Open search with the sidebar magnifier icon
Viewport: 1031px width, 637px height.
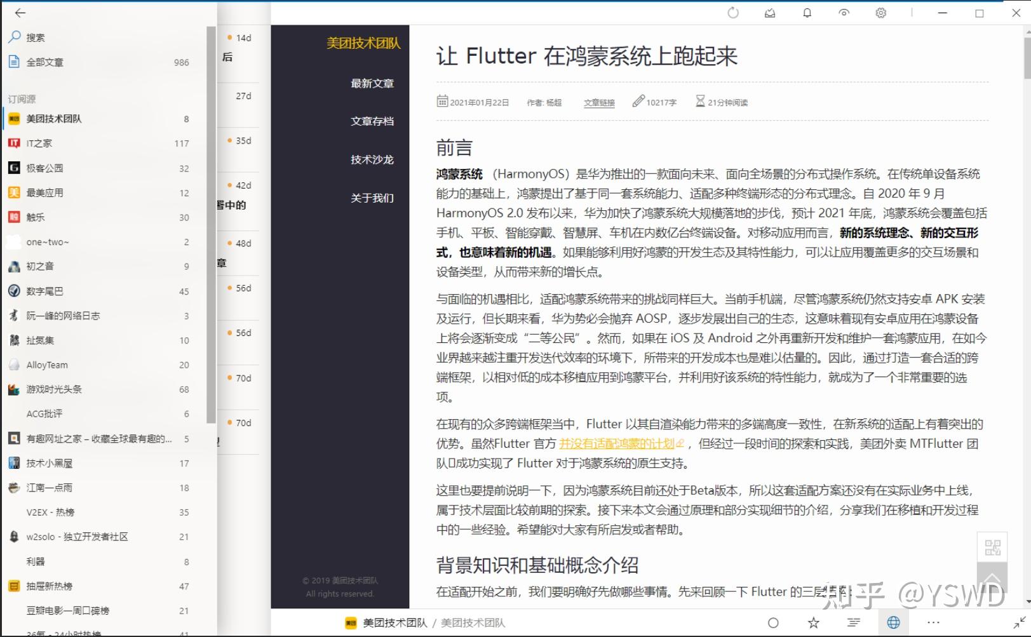coord(14,36)
